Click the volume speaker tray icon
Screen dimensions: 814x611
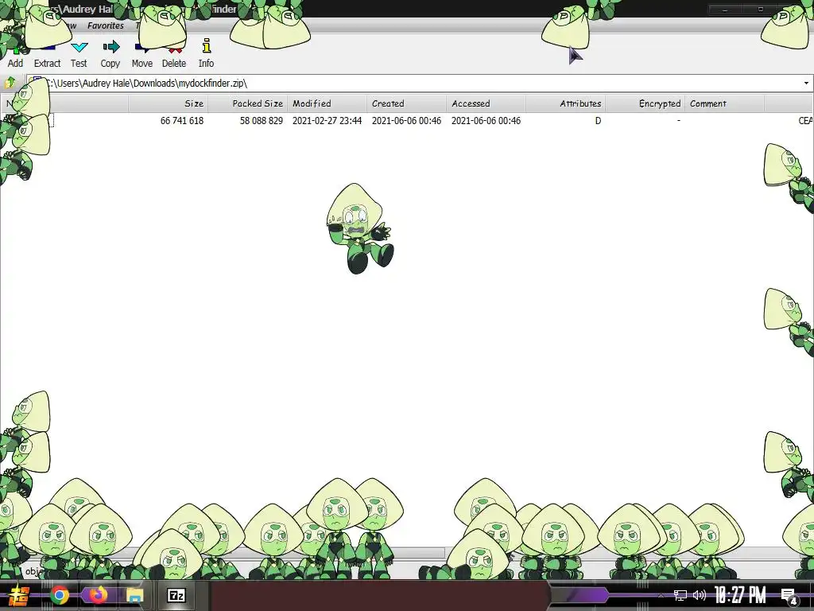click(700, 595)
